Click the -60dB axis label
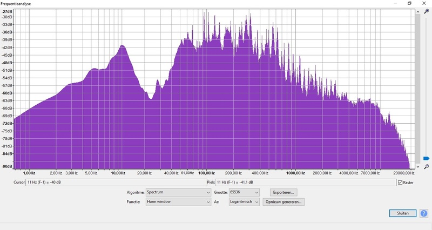 [x=7, y=93]
